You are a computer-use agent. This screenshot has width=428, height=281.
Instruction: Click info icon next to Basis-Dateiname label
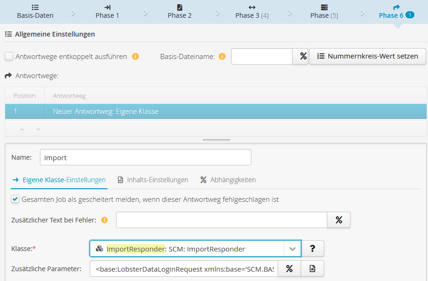[x=222, y=57]
